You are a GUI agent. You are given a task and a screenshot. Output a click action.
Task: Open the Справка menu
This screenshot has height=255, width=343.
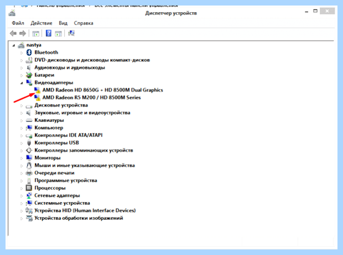tap(84, 23)
